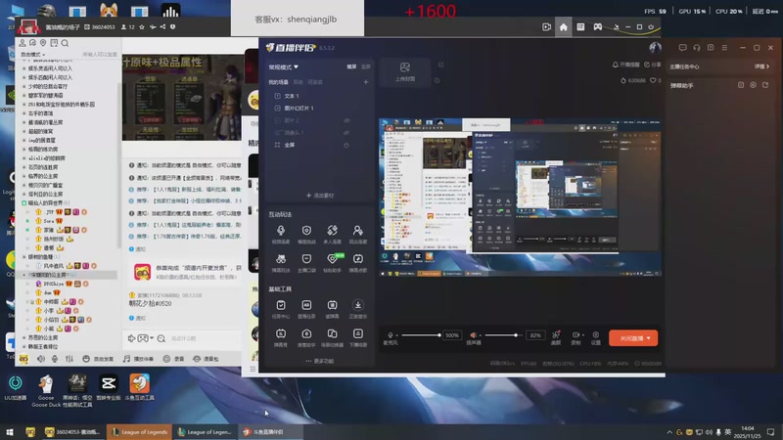Click 更多功能 for more functions

pos(320,361)
